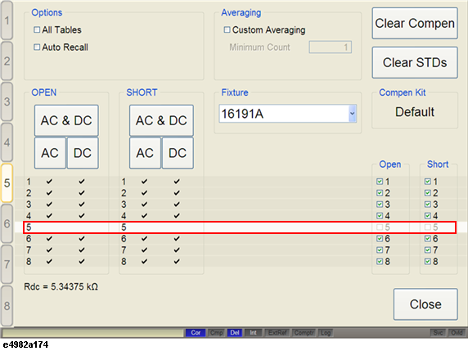
Task: Enable Custom Averaging checkbox
Action: [x=227, y=29]
